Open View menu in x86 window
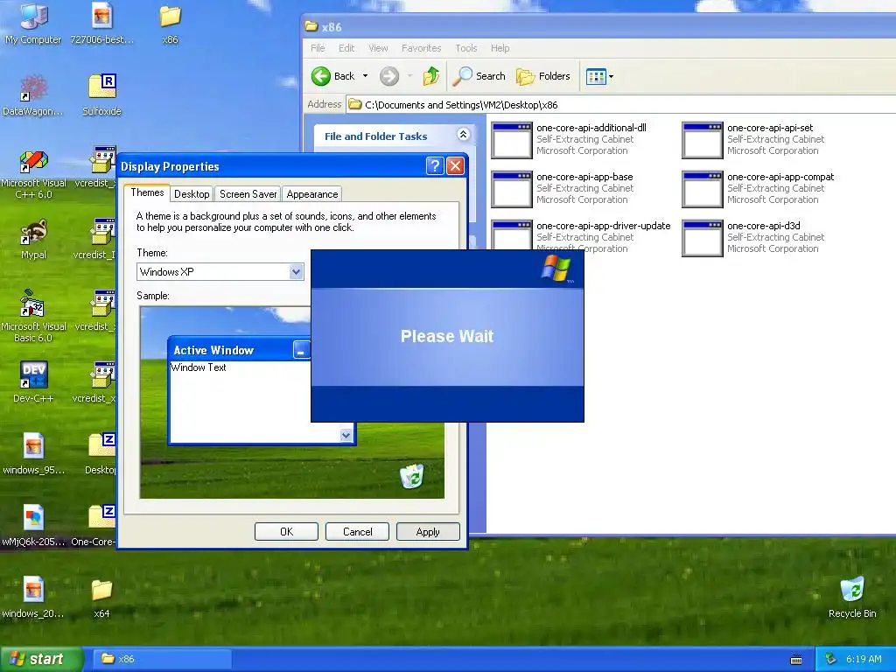This screenshot has height=672, width=896. [x=378, y=48]
